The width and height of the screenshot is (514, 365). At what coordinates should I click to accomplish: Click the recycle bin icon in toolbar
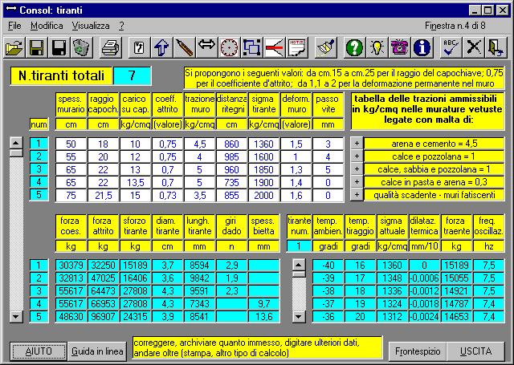(x=80, y=48)
